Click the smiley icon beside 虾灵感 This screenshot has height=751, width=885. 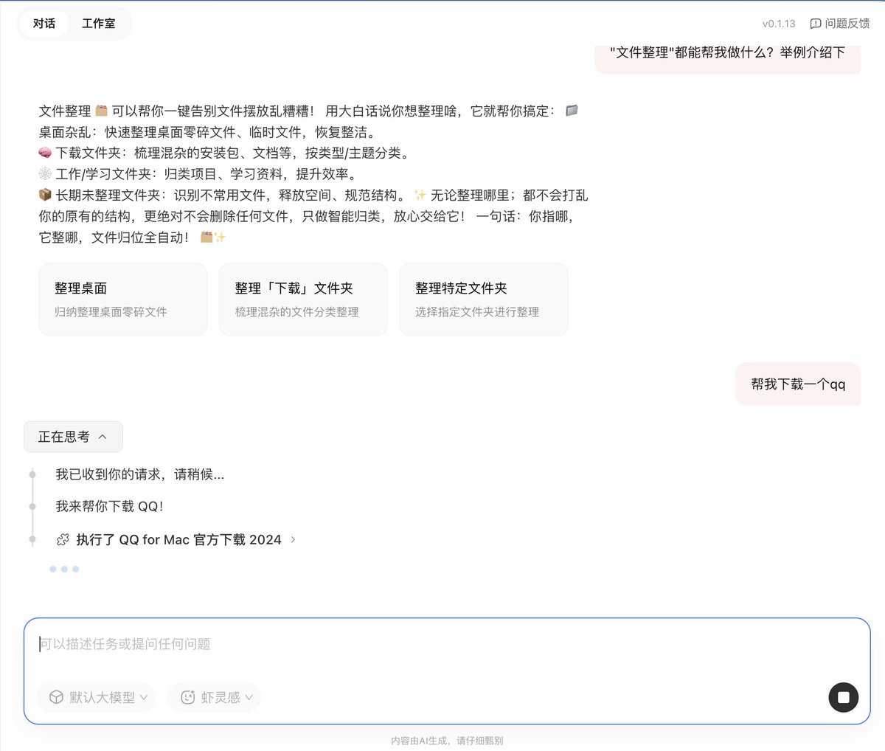[x=187, y=697]
